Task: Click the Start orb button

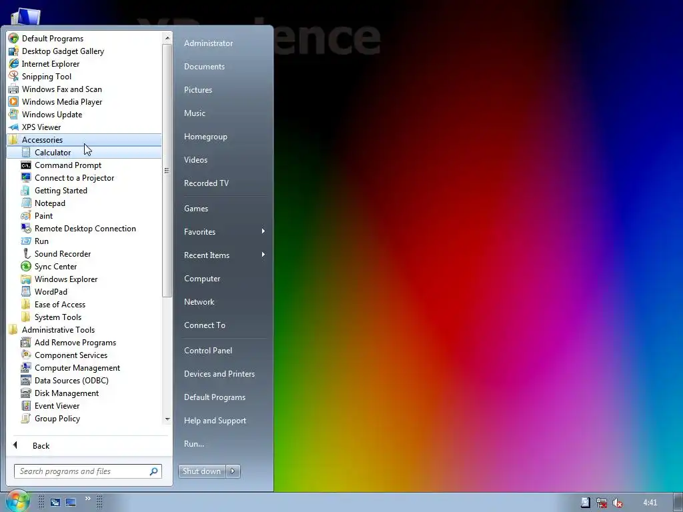Action: coord(18,501)
